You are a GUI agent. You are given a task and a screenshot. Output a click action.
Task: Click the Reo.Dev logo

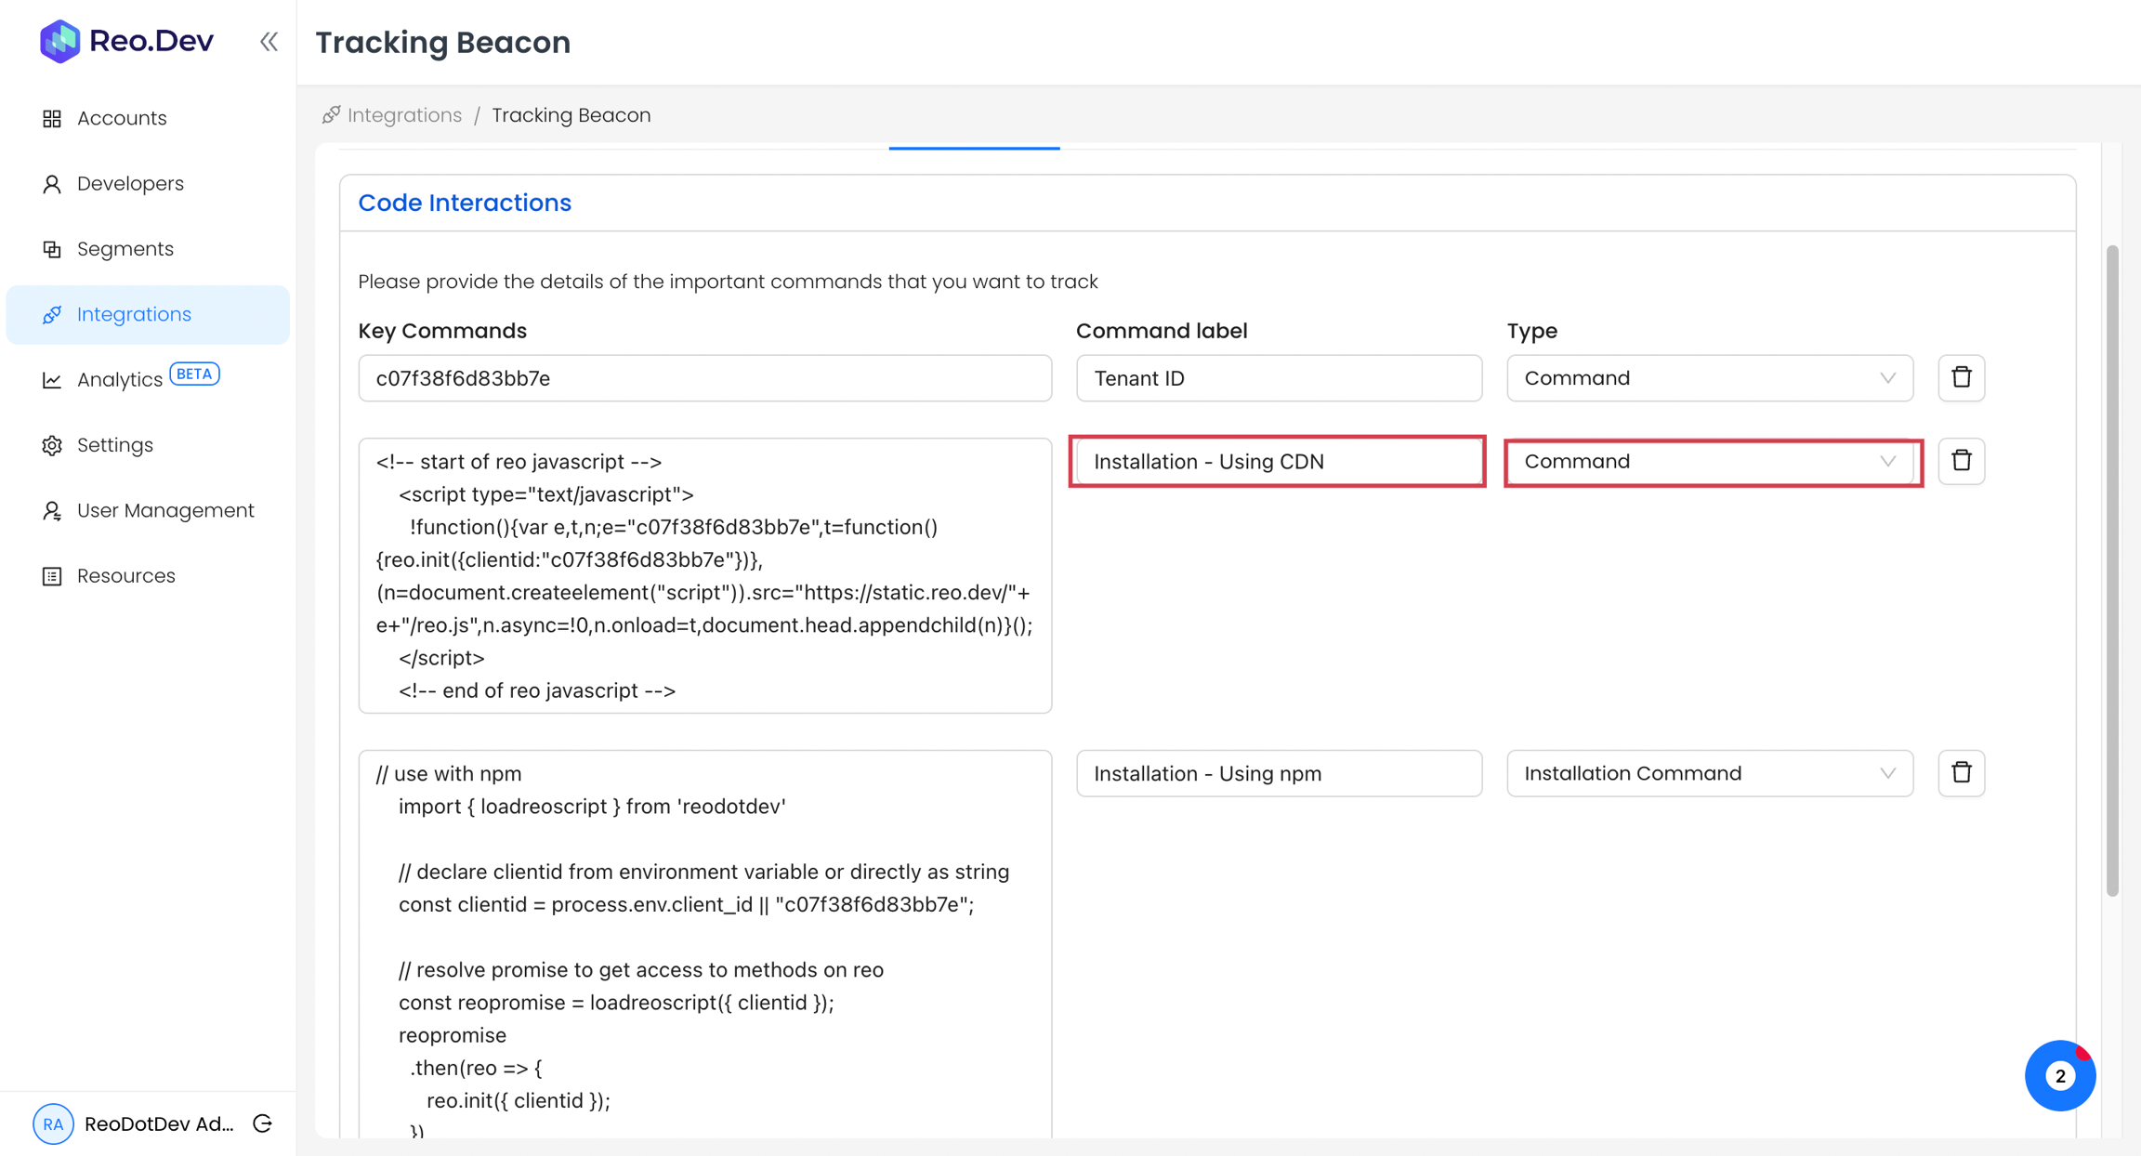[127, 41]
